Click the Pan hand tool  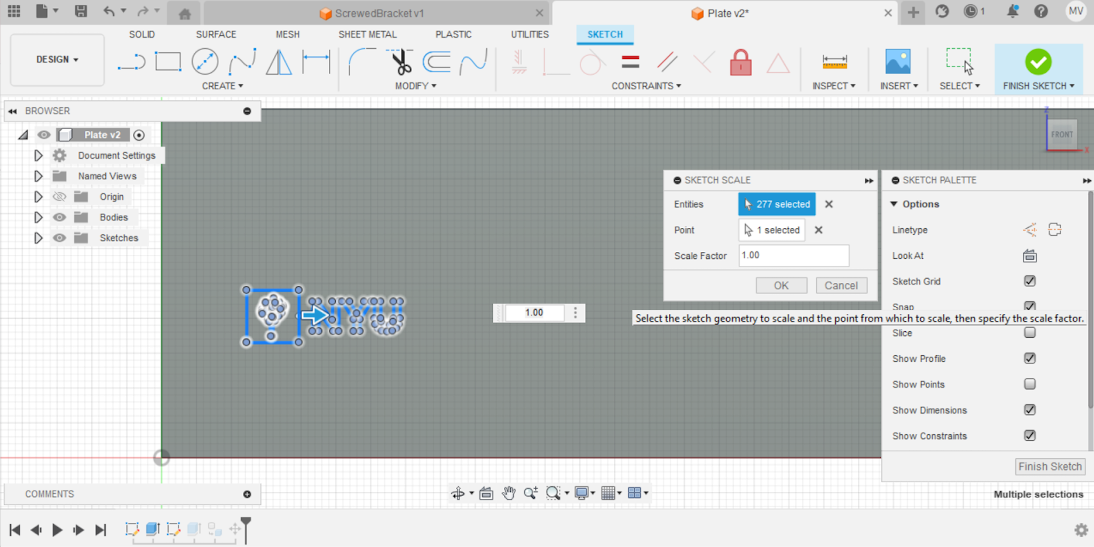(508, 493)
